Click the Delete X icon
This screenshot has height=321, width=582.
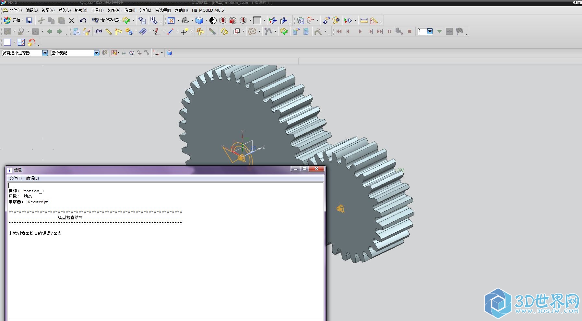coord(71,21)
